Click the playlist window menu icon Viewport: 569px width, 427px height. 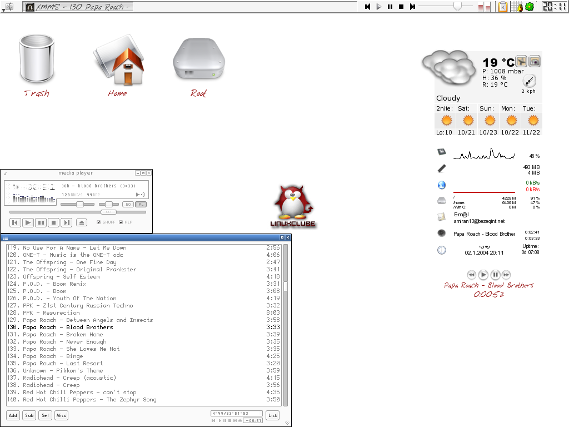click(x=6, y=237)
